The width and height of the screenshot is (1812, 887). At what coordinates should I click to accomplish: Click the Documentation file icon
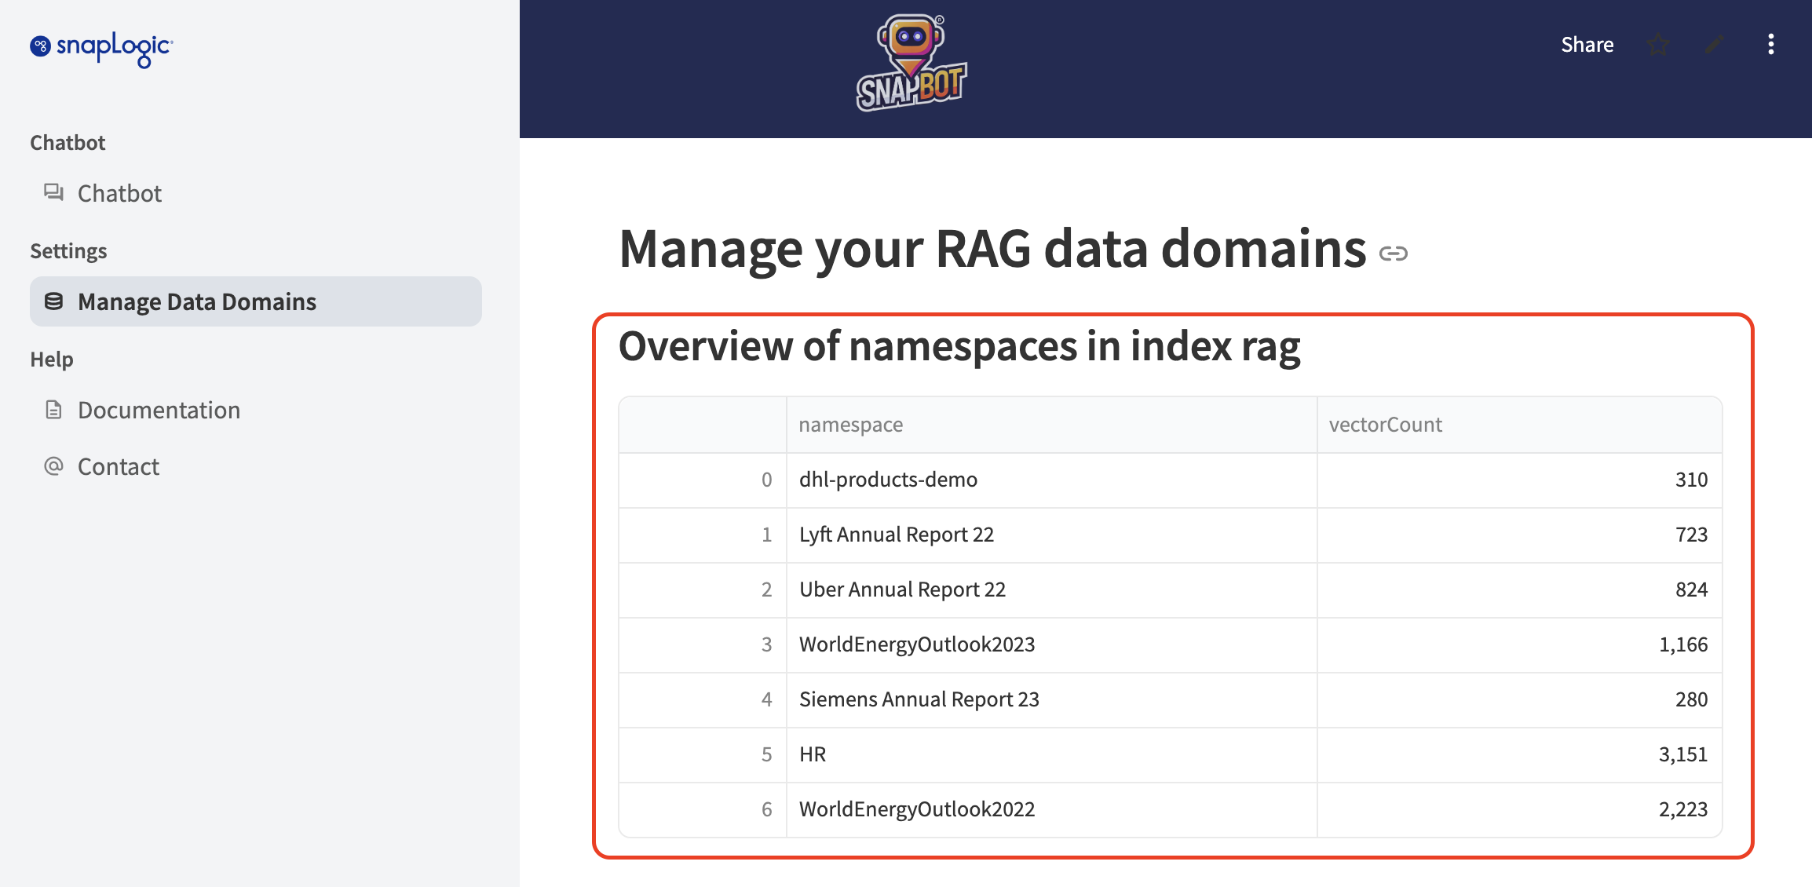53,410
